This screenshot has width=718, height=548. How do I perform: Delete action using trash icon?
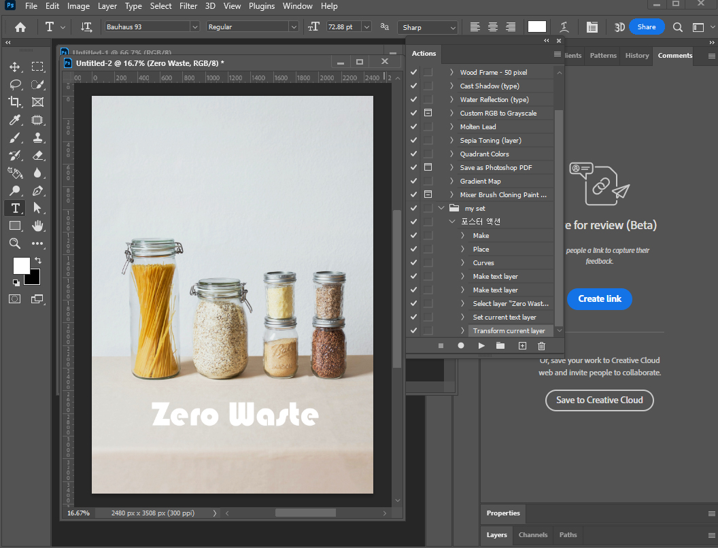point(541,345)
